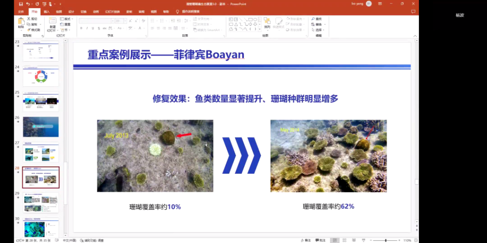Select slide 26 thumbnail

(41, 127)
